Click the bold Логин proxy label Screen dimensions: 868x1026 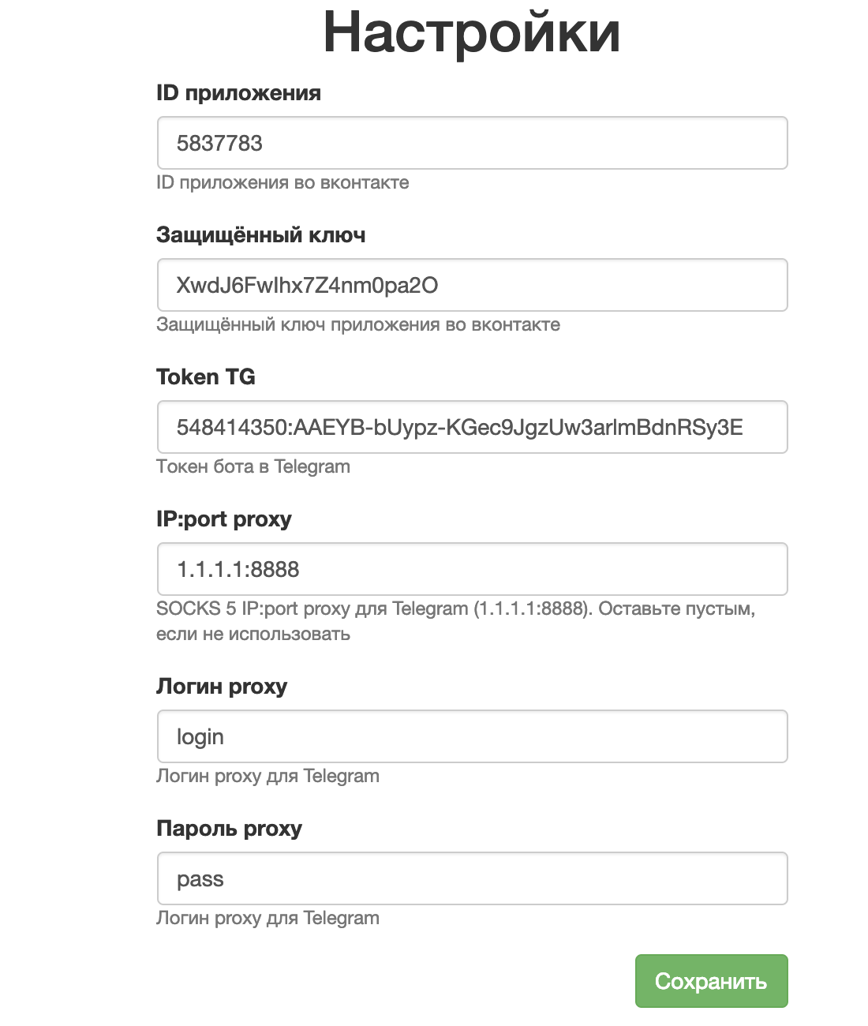point(222,687)
